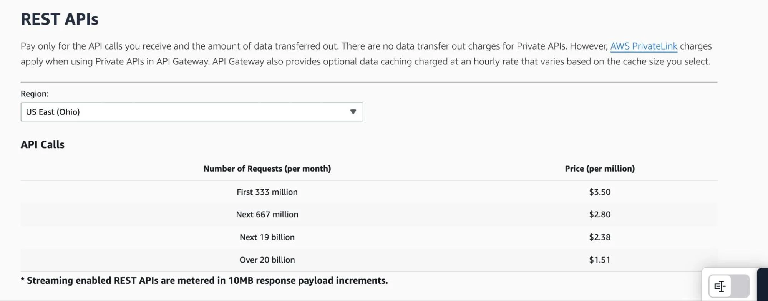Select the Next 19 billion pricing row

click(267, 237)
